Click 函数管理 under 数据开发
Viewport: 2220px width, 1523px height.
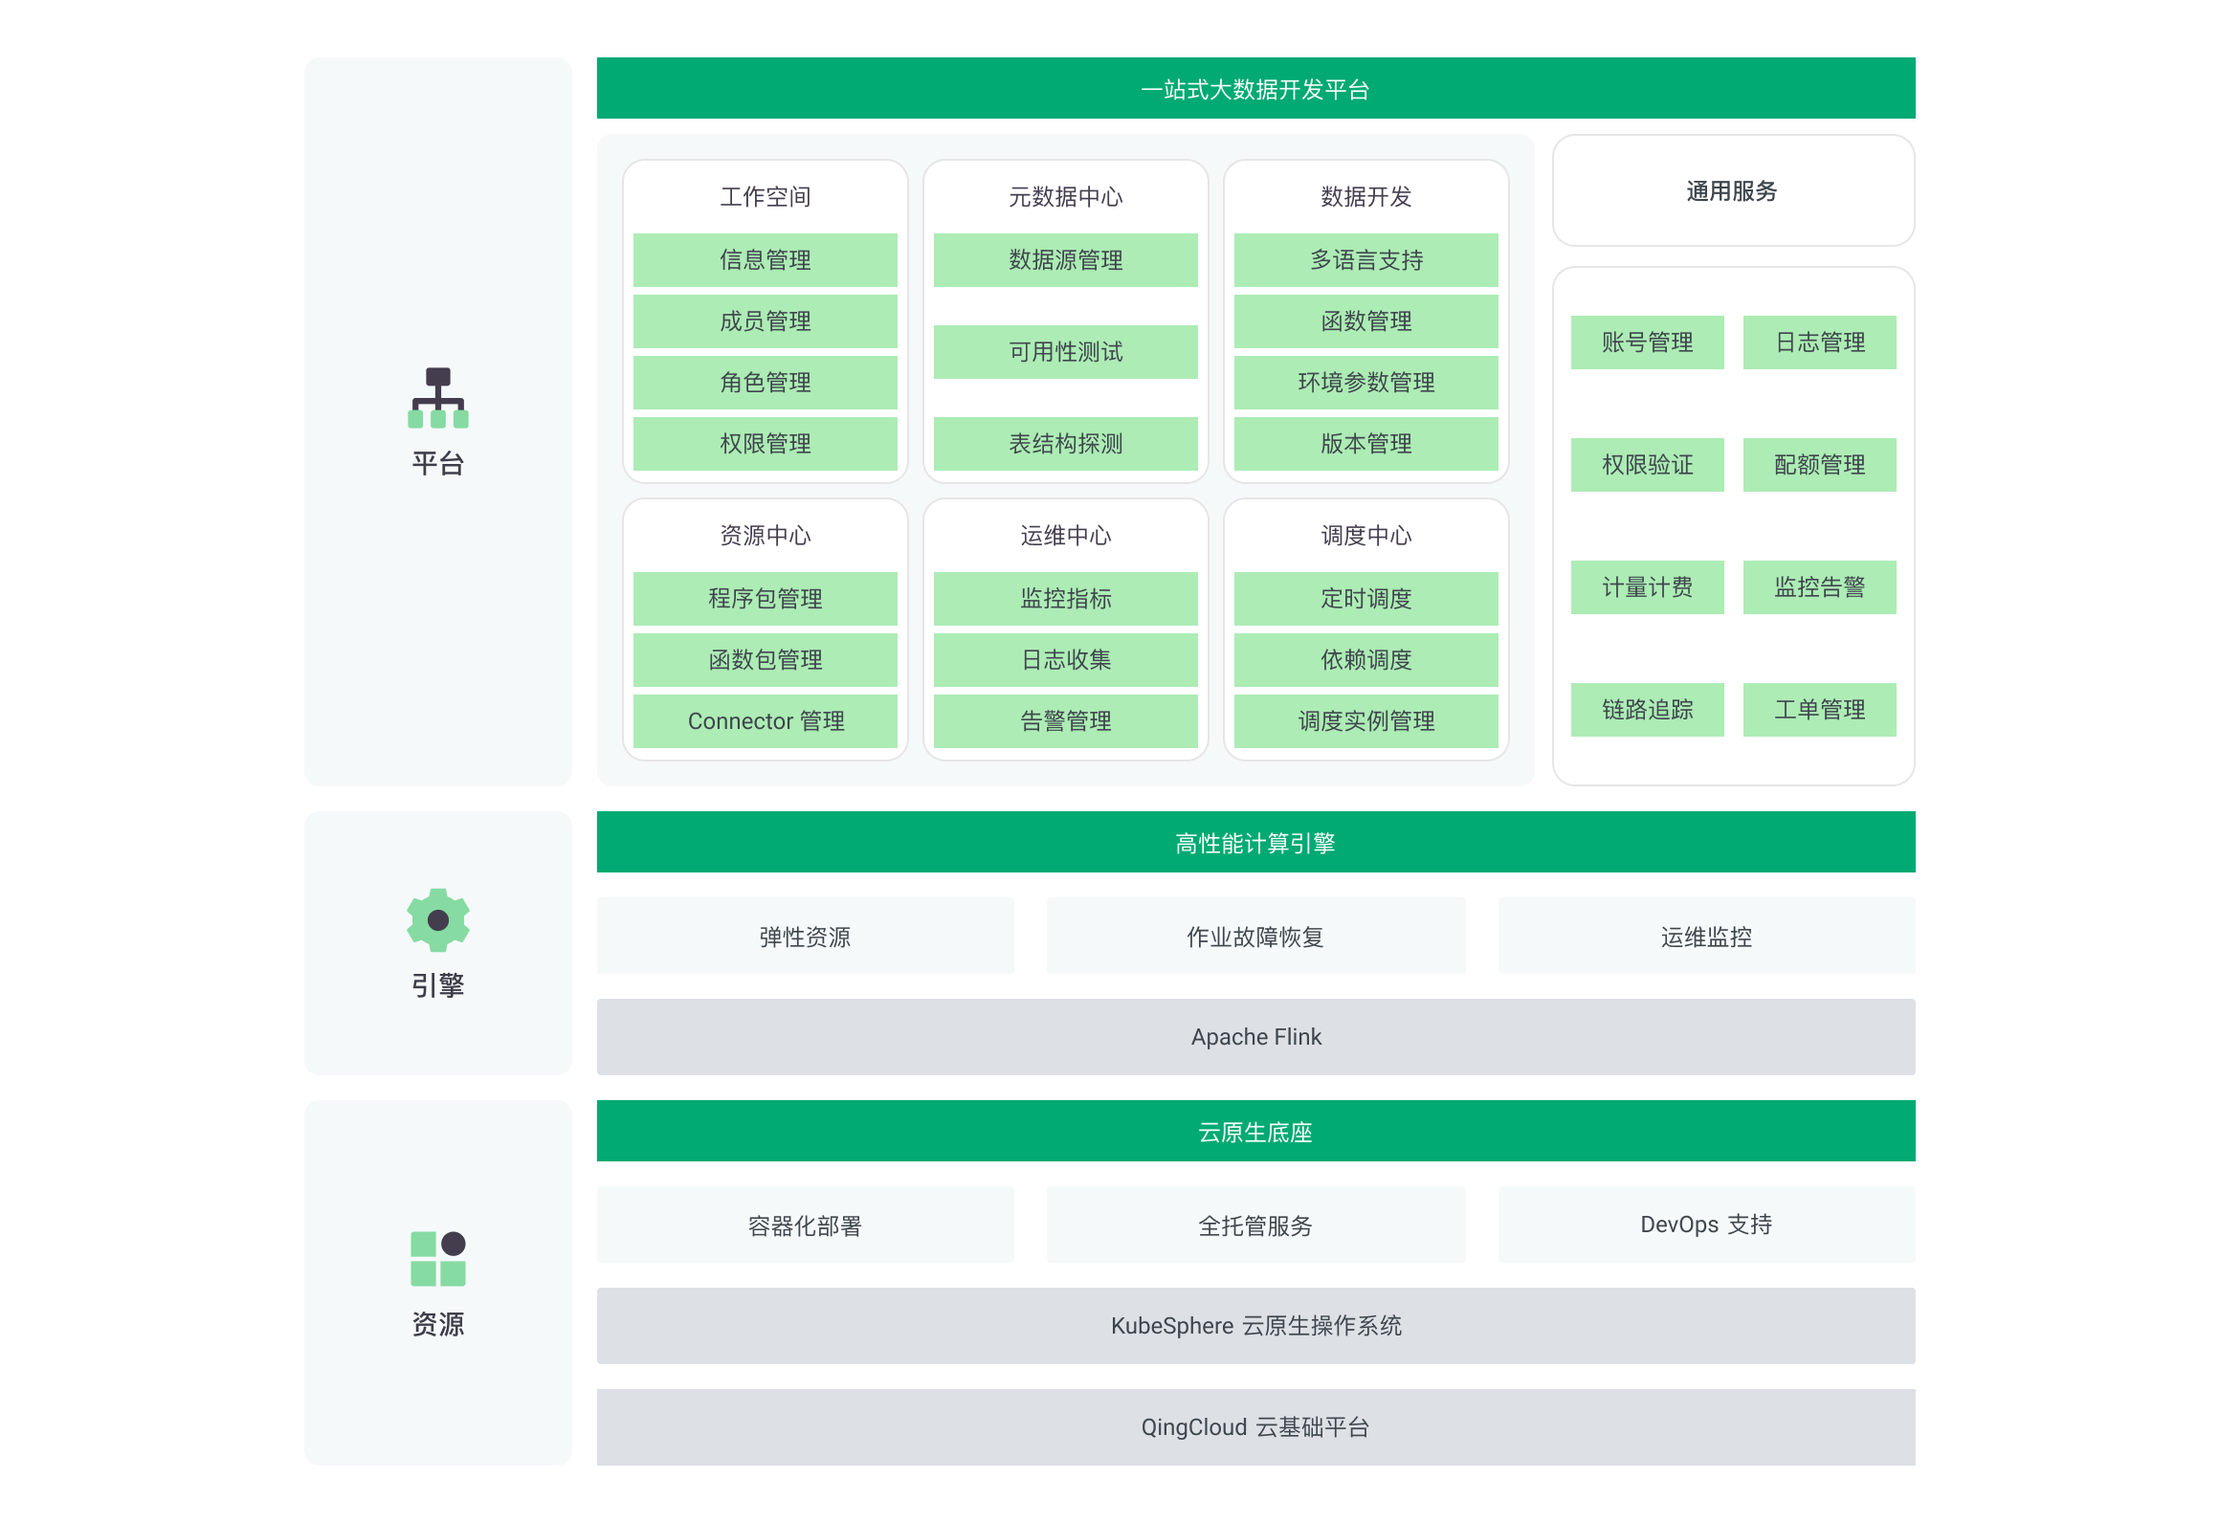(x=1366, y=321)
